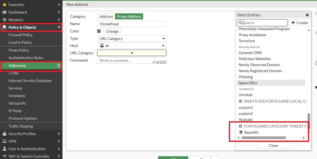Click the list scroll-up arrow
This screenshot has height=159, width=317.
309,30
